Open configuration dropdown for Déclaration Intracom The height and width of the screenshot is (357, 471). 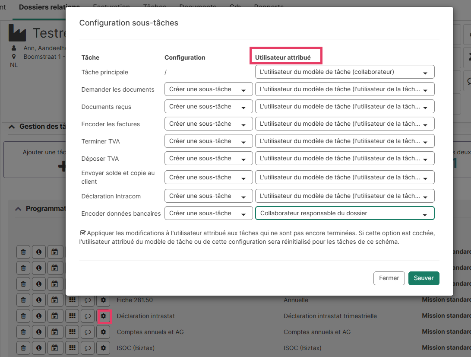coord(209,196)
